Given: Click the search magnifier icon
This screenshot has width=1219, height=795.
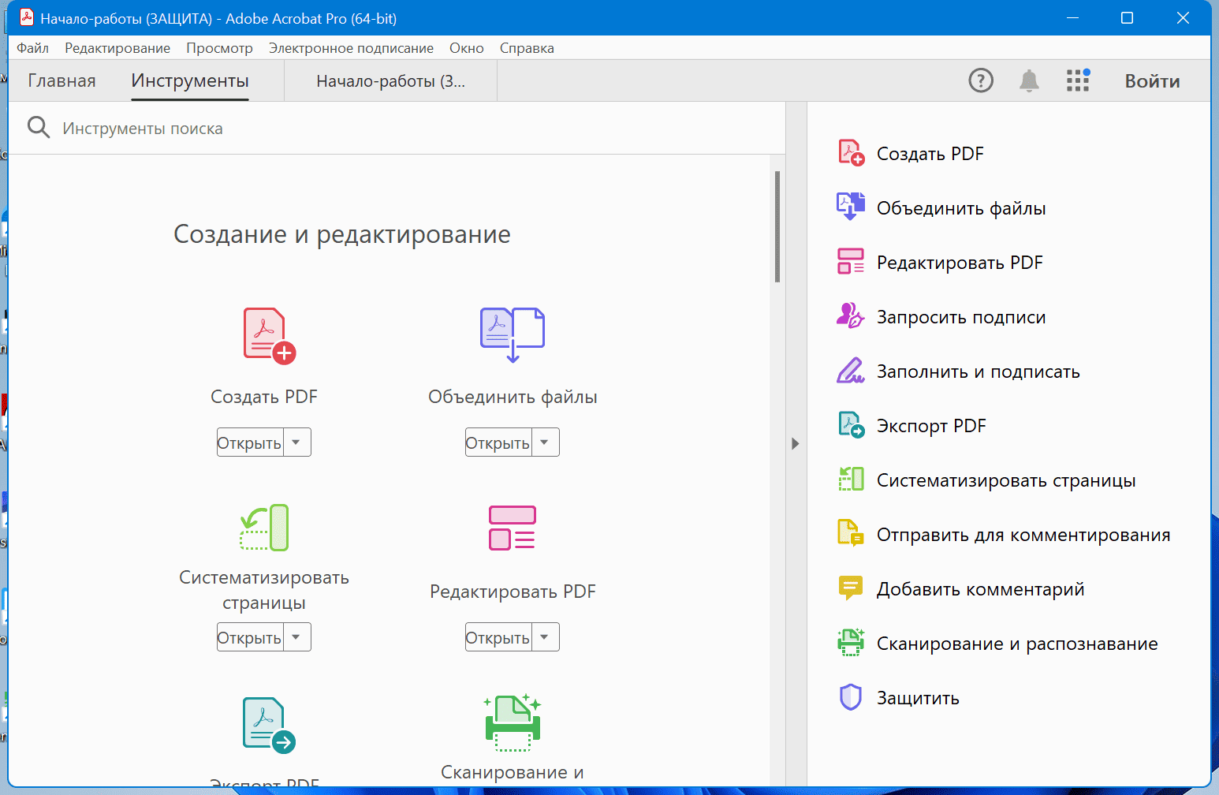Looking at the screenshot, I should [39, 127].
